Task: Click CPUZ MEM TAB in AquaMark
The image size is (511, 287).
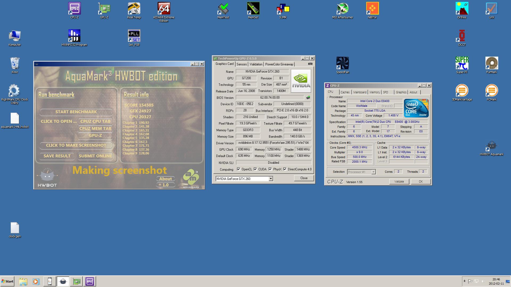Action: coord(95,128)
